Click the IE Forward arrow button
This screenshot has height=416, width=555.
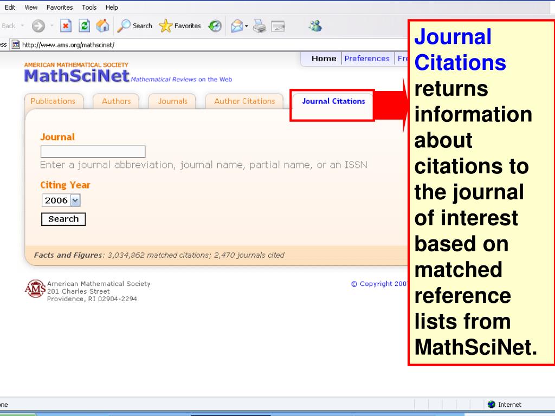tap(38, 26)
